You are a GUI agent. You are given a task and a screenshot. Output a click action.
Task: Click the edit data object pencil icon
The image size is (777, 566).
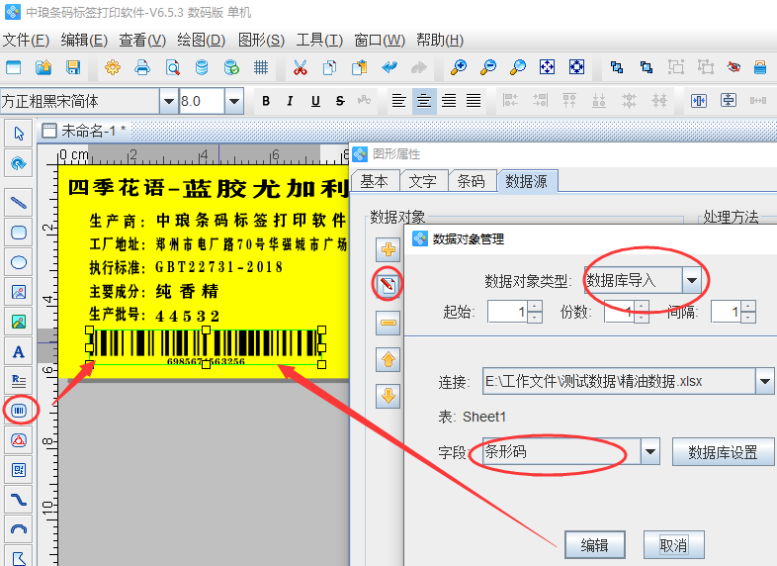388,286
